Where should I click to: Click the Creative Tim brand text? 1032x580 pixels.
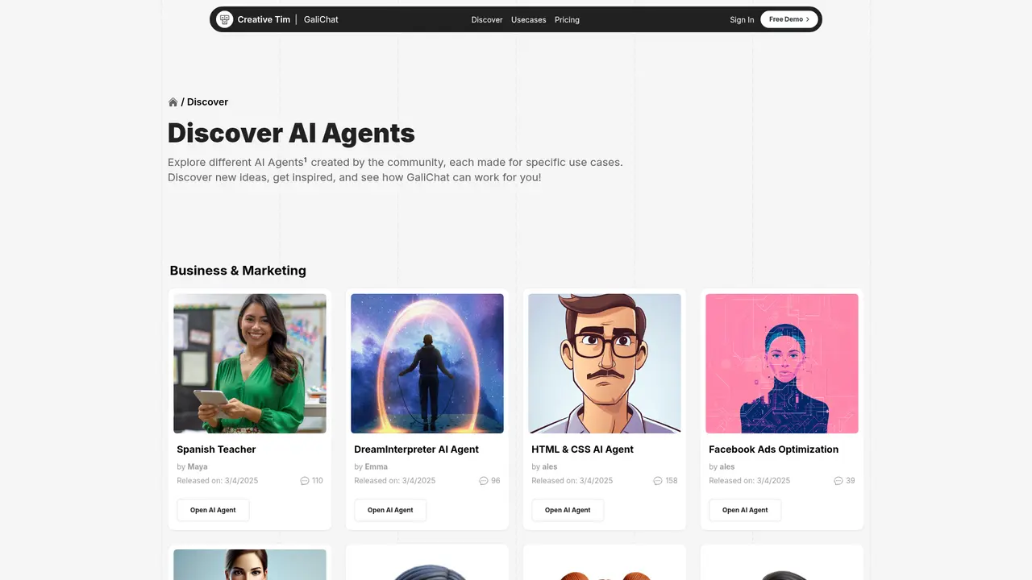(264, 19)
